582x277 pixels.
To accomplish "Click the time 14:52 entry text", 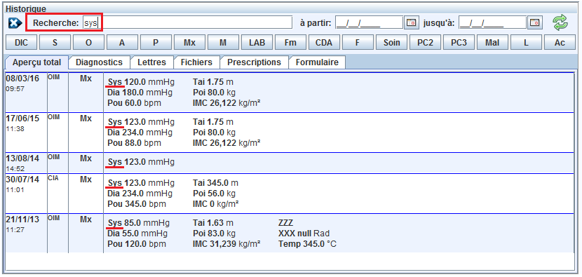I will (x=15, y=169).
